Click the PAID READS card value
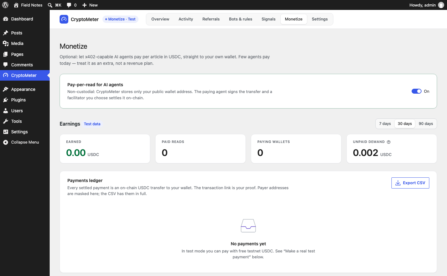 click(165, 153)
